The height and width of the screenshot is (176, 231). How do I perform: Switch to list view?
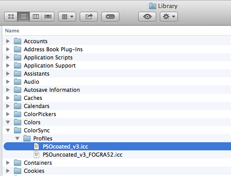tap(23, 17)
